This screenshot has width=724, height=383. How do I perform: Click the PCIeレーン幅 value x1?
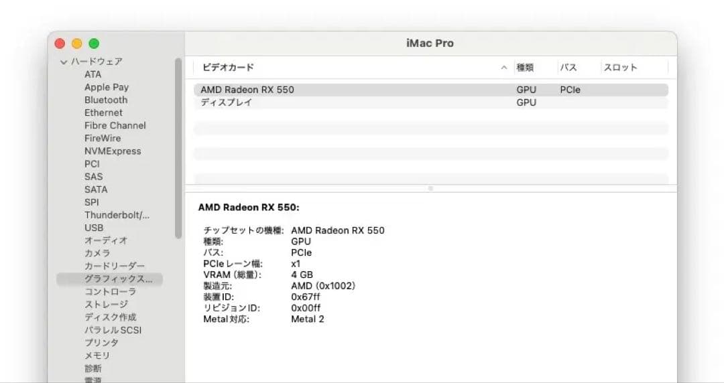(x=296, y=264)
